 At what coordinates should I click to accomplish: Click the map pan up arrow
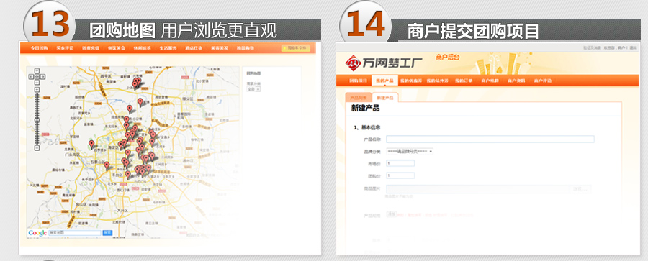coord(37,71)
